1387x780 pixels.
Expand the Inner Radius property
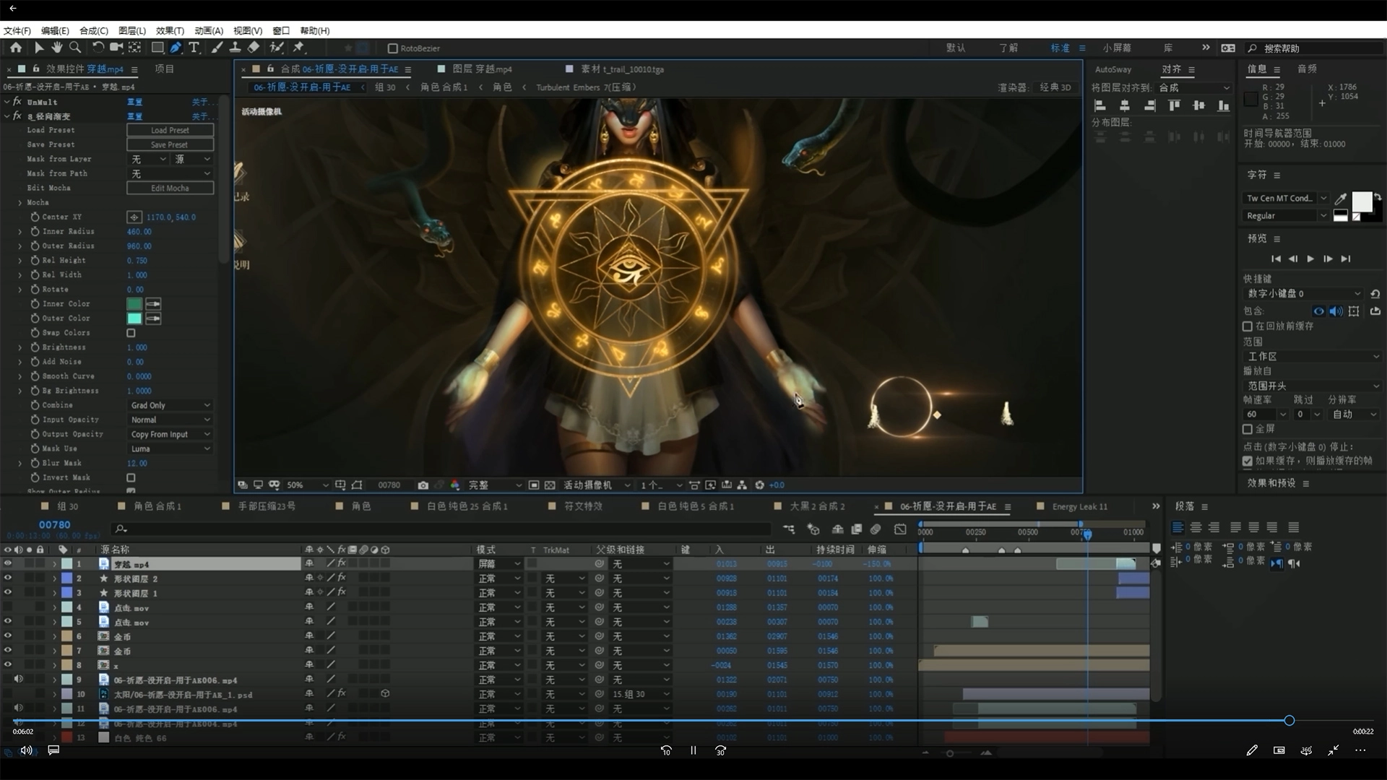coord(20,232)
